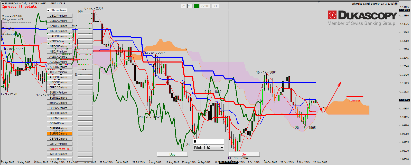This screenshot has height=165, width=411.
Task: Click the Dukascopy EU red logo
Action: 332,15
